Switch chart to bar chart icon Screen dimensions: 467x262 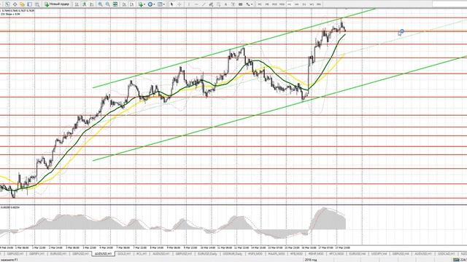(77, 4)
